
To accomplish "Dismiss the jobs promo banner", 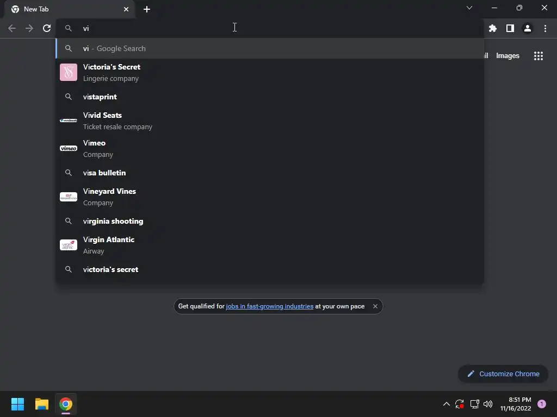I will pos(375,306).
